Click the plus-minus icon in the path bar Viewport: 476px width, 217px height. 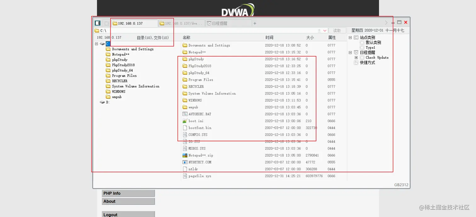pyautogui.click(x=319, y=30)
